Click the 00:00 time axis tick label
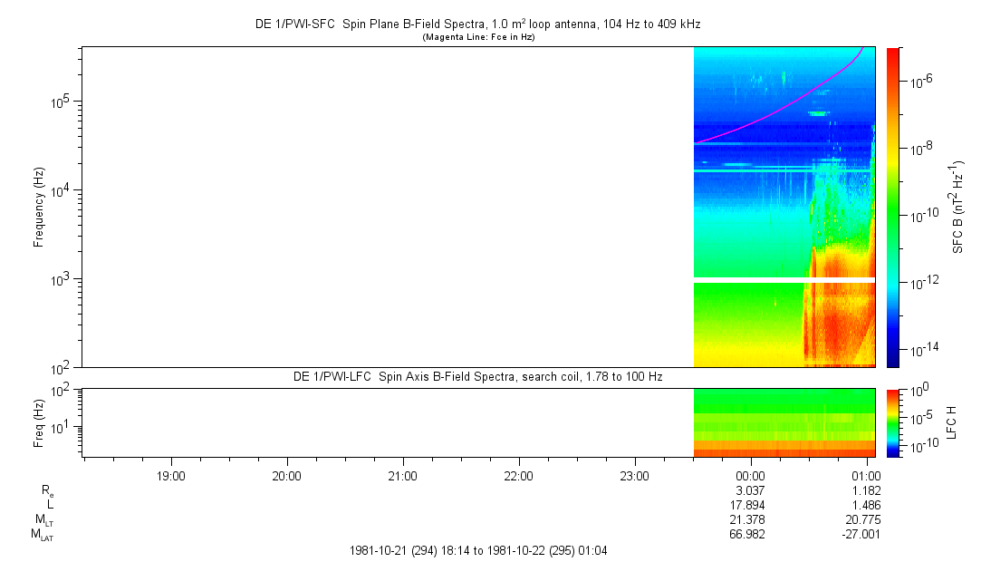Viewport: 981px width, 562px height. (x=751, y=475)
